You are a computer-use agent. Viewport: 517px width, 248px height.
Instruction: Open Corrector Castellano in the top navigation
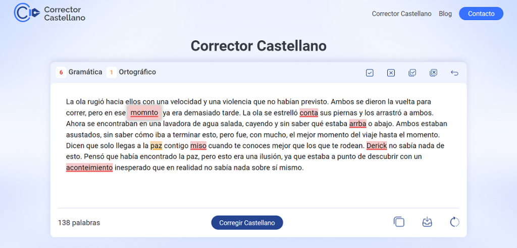[x=401, y=14]
